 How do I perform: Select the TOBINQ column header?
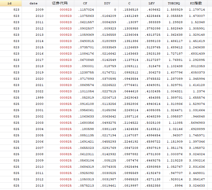coord(174,3)
